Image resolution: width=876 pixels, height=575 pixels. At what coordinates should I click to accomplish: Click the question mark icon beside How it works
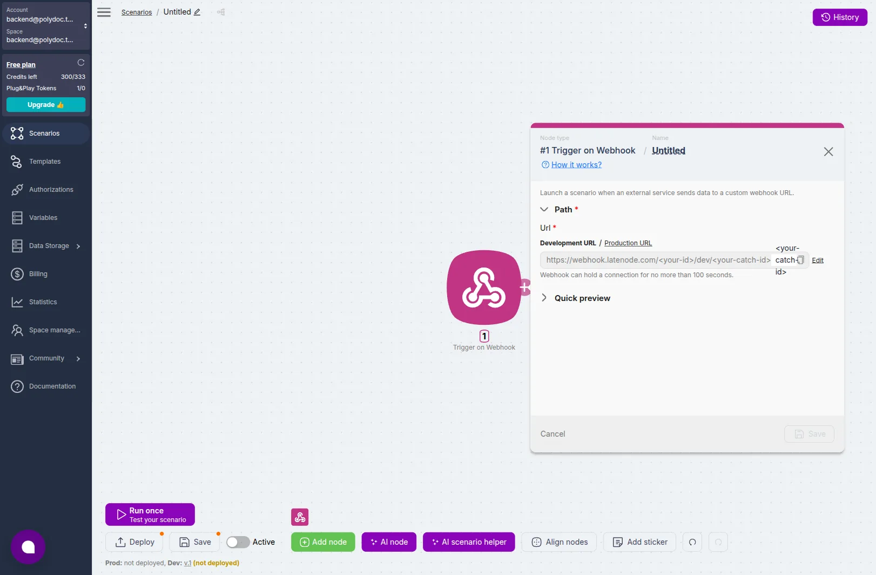tap(545, 165)
